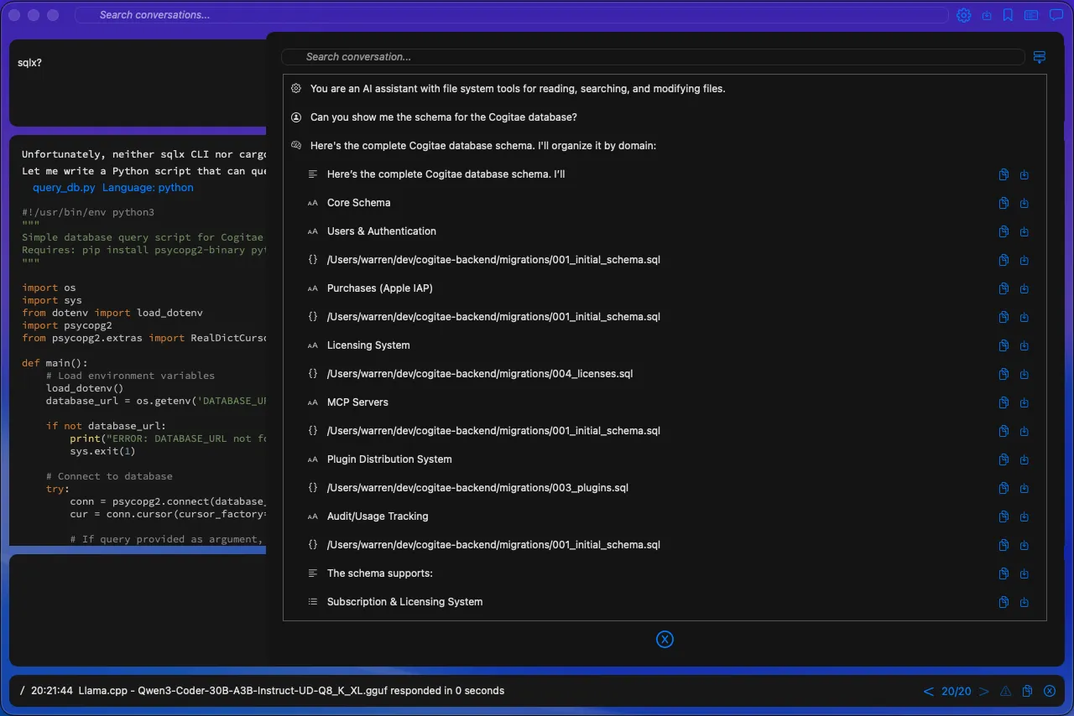This screenshot has height=716, width=1074.
Task: Close the conversation outline with circled X
Action: [x=665, y=640]
